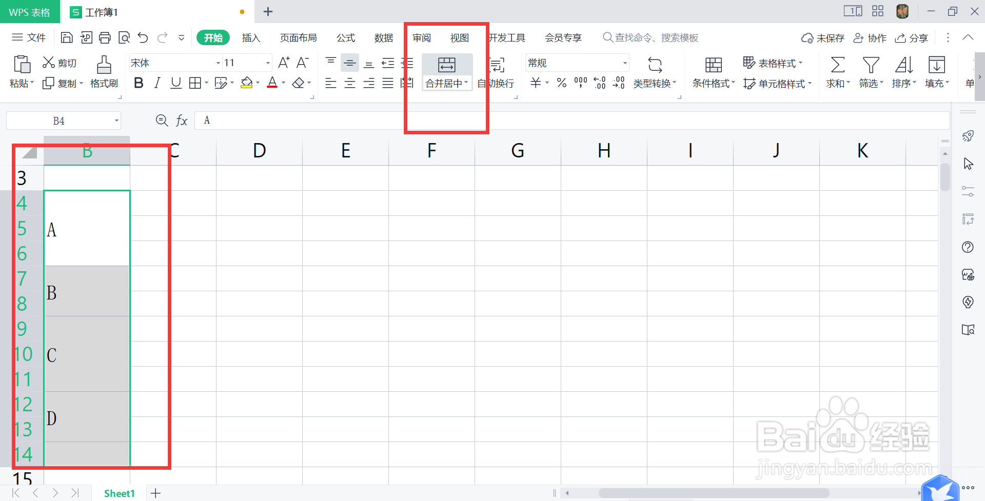The width and height of the screenshot is (985, 501).
Task: Switch to the 会员专享 tab
Action: (563, 38)
